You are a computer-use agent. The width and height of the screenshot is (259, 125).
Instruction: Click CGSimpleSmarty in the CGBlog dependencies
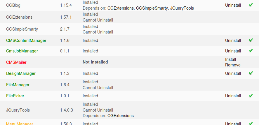coord(152,8)
